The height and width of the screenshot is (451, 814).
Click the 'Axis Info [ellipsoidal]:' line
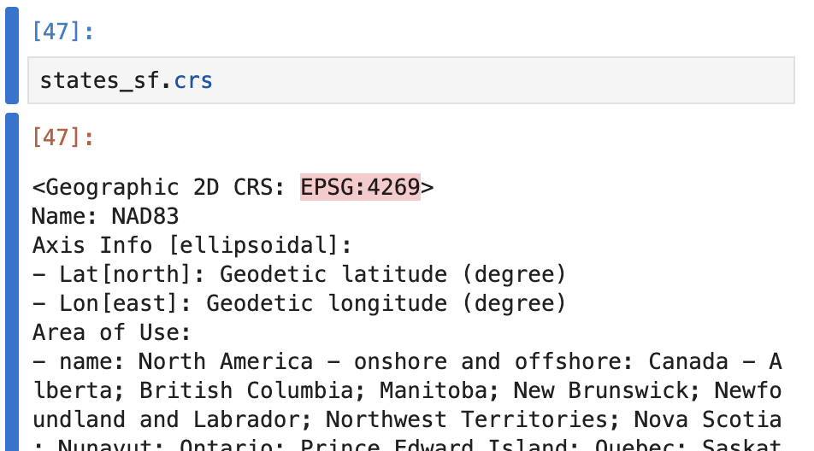point(192,245)
